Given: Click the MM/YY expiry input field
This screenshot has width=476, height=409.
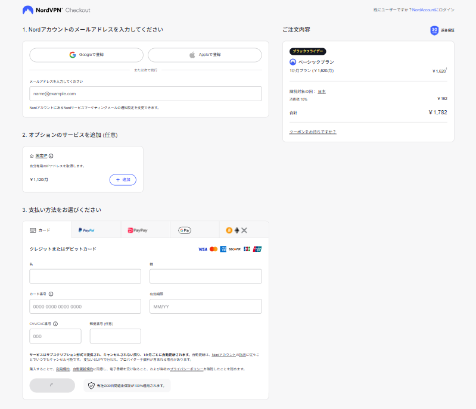Looking at the screenshot, I should (x=206, y=307).
